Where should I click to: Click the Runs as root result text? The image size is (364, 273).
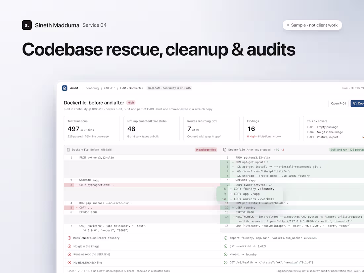coord(92,254)
